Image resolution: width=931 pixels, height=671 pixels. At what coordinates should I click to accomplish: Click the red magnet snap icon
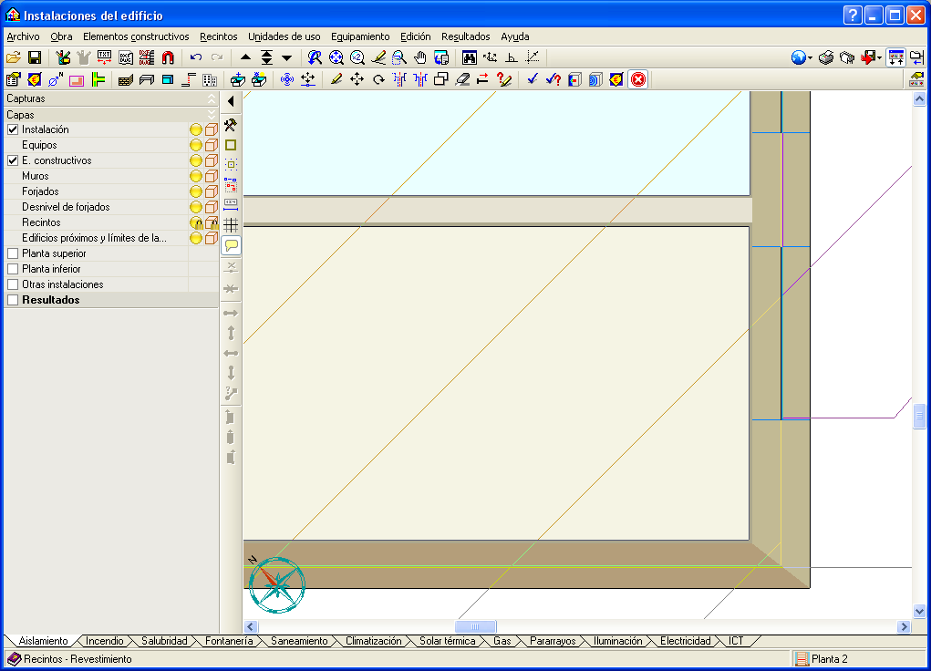tap(168, 57)
